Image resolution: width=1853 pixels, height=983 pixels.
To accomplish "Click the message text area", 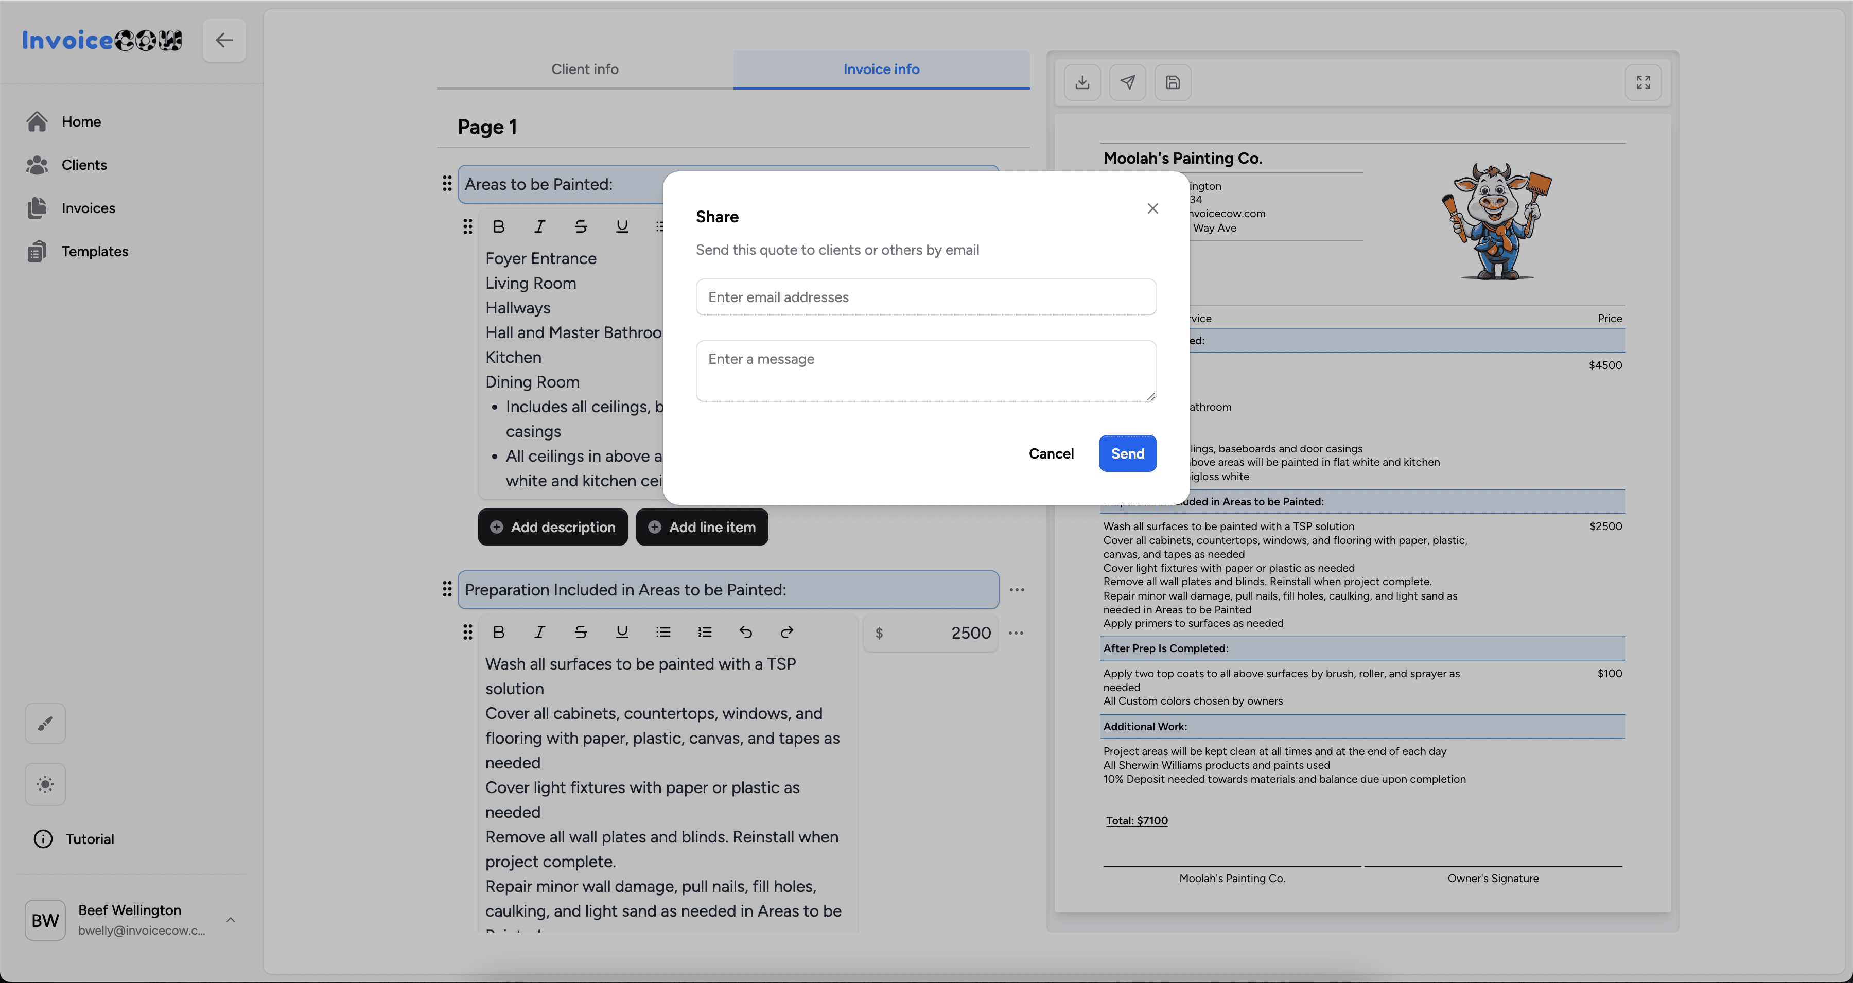I will point(926,371).
